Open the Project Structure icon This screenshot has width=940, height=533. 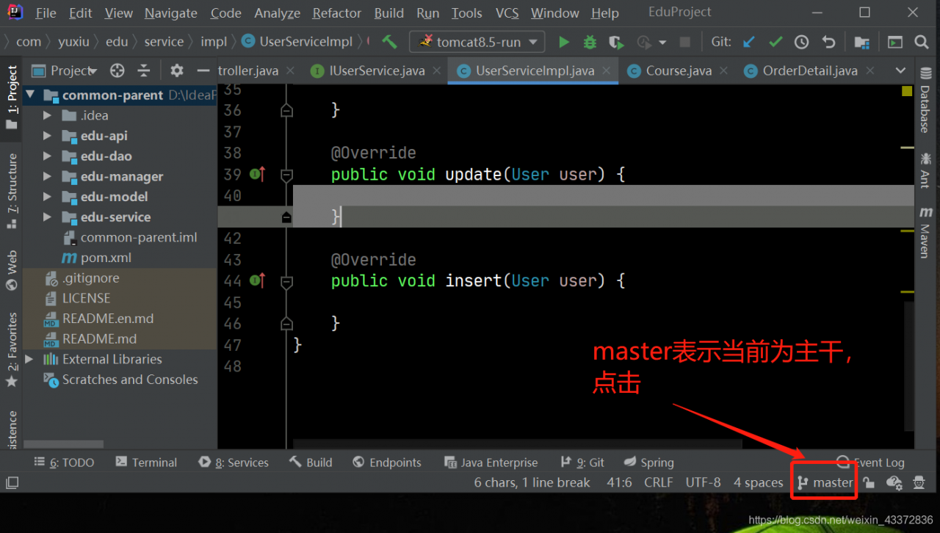[x=861, y=42]
